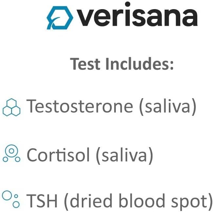Image resolution: width=213 pixels, height=212 pixels.
Task: Click the word 'Includes:' in the heading
Action: pos(139,64)
